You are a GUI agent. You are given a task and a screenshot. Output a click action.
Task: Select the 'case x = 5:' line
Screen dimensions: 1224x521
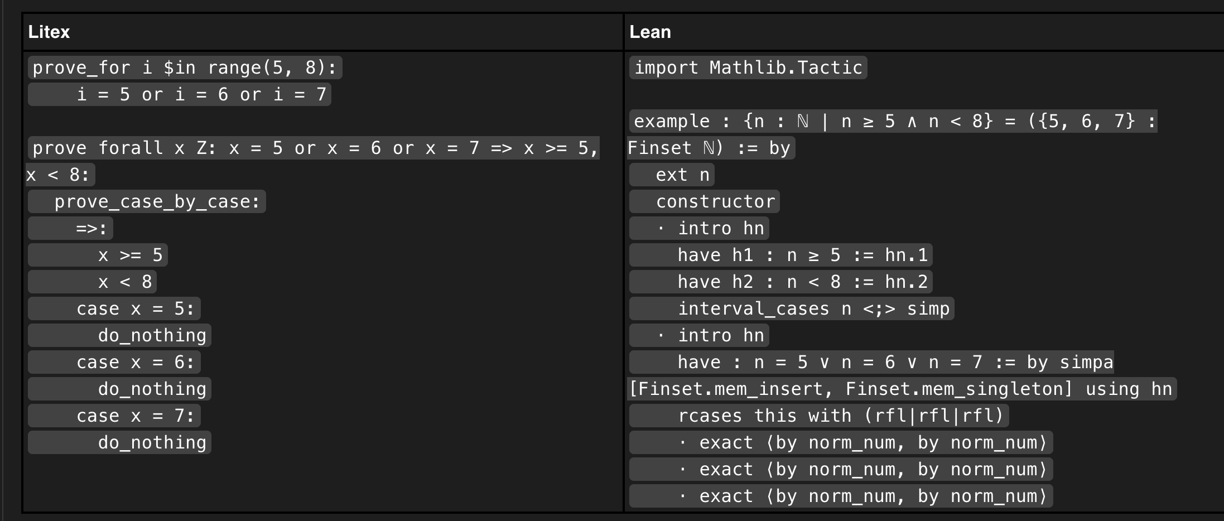(136, 308)
